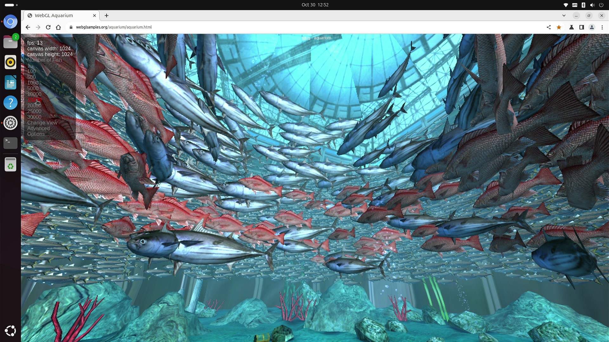
Task: Open the Chrome profile avatar
Action: point(592,27)
